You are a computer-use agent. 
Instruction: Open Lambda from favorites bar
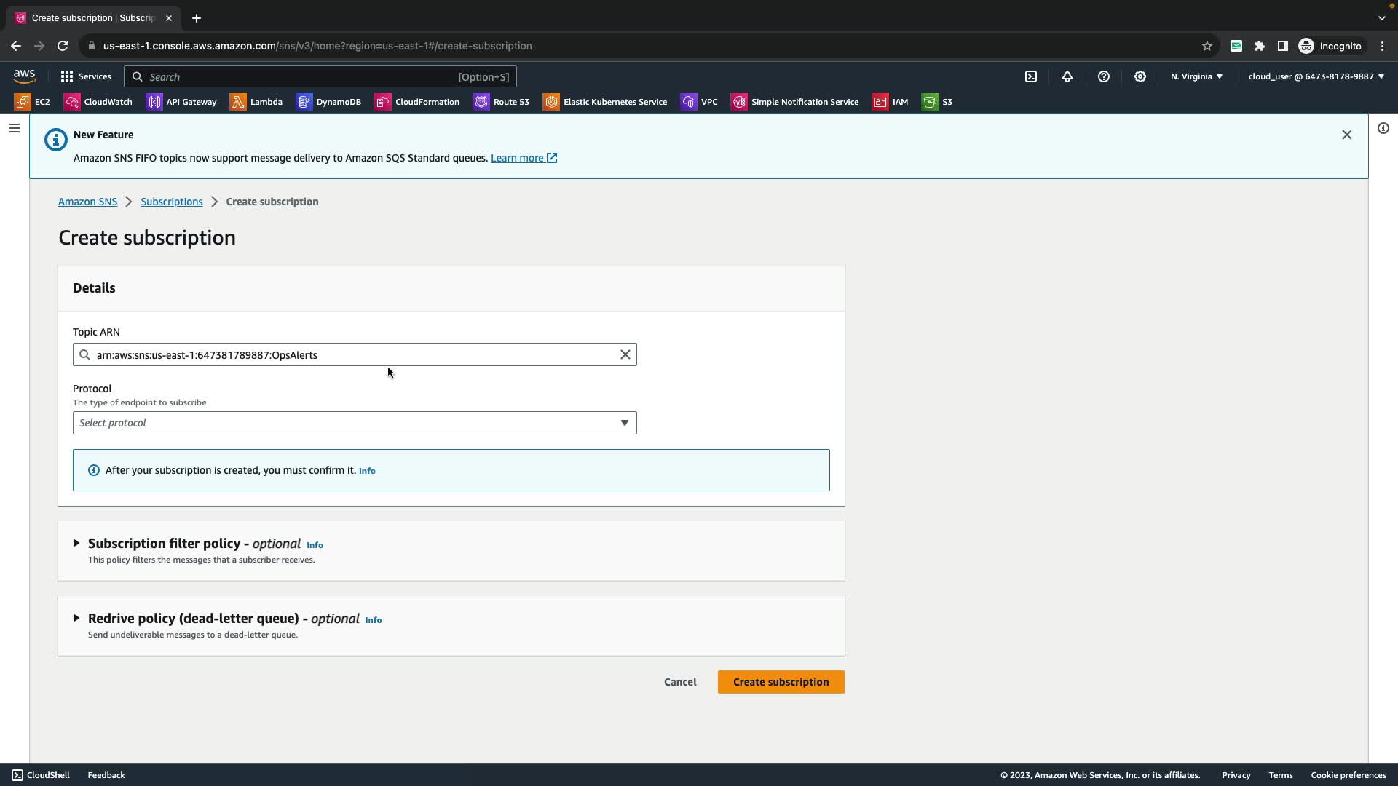[256, 102]
